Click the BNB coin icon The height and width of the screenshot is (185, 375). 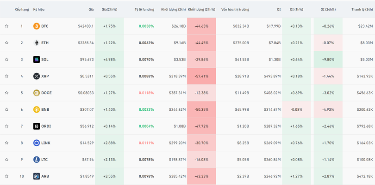point(37,109)
